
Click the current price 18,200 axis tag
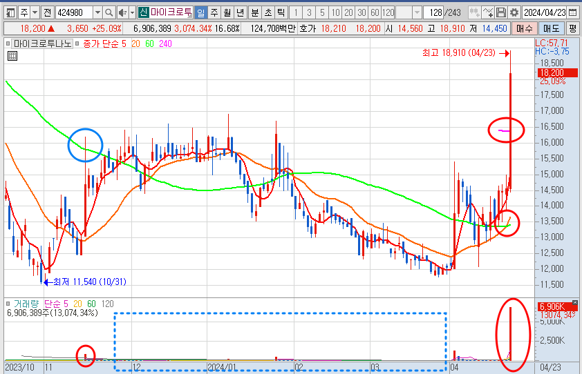point(558,72)
